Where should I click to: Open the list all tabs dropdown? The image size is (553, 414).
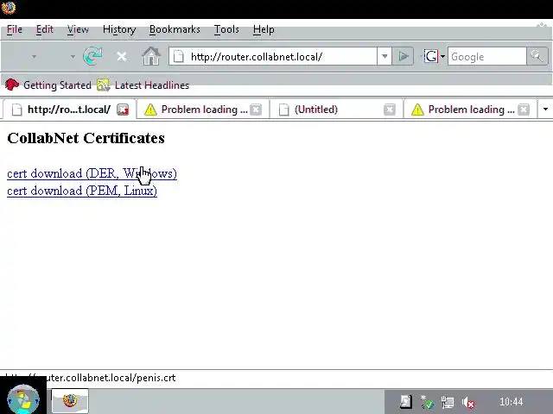pos(545,110)
